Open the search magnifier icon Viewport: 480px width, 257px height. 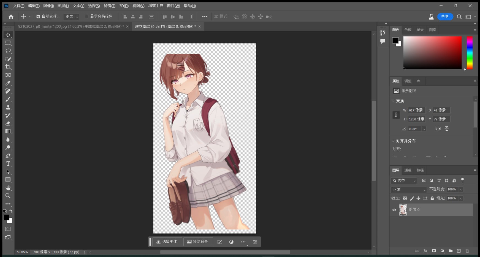click(x=459, y=17)
